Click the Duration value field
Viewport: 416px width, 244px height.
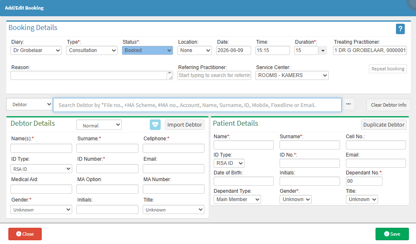306,50
